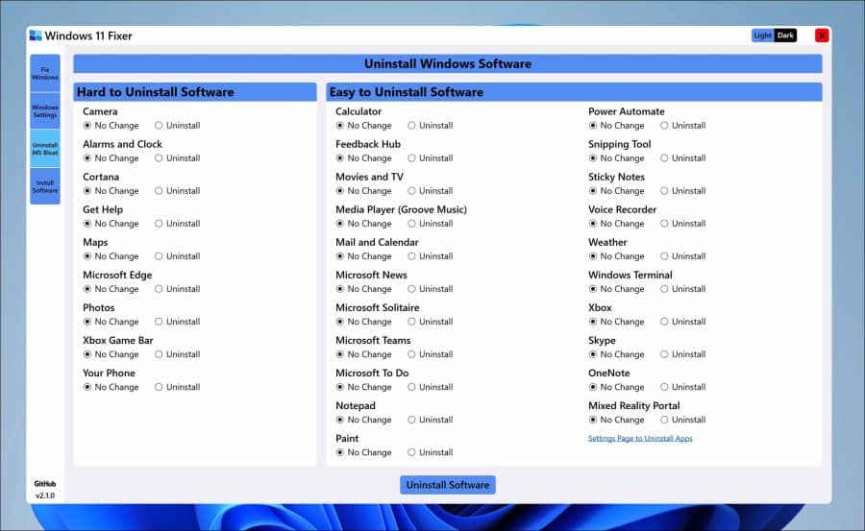Screen dimensions: 865x531
Task: Select Uninstall for Microsoft To Do
Action: click(x=431, y=387)
